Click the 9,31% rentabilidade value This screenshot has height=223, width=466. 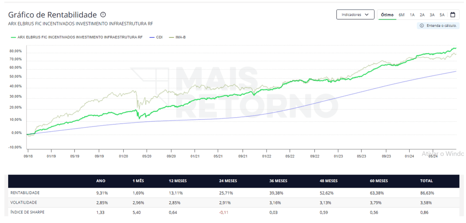pyautogui.click(x=101, y=193)
